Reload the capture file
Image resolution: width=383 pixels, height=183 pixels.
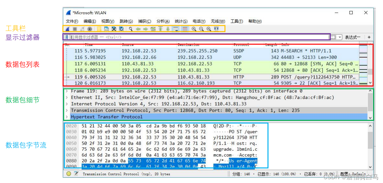(121, 29)
